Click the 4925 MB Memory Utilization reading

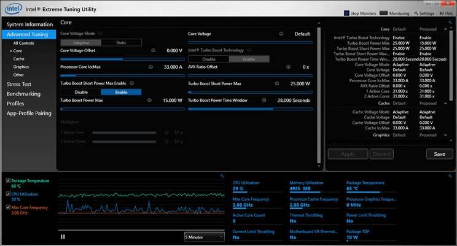(x=300, y=189)
